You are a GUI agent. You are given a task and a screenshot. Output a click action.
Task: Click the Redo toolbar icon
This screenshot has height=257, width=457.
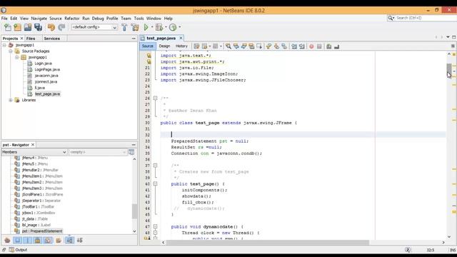[x=61, y=27]
